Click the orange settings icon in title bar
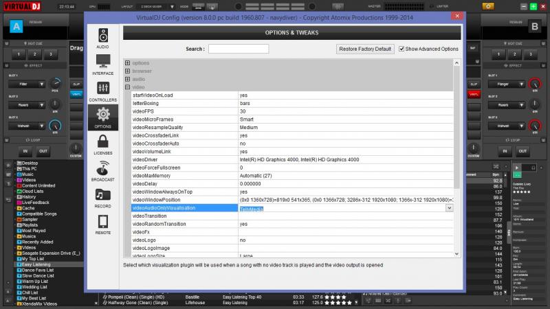The height and width of the screenshot is (309, 550). coord(488,6)
